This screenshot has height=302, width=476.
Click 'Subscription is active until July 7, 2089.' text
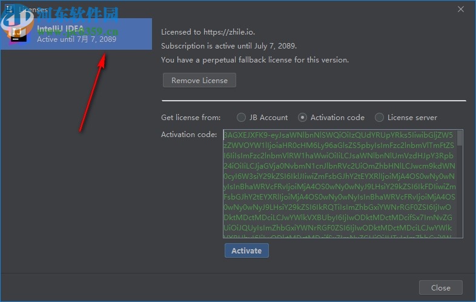coord(229,46)
